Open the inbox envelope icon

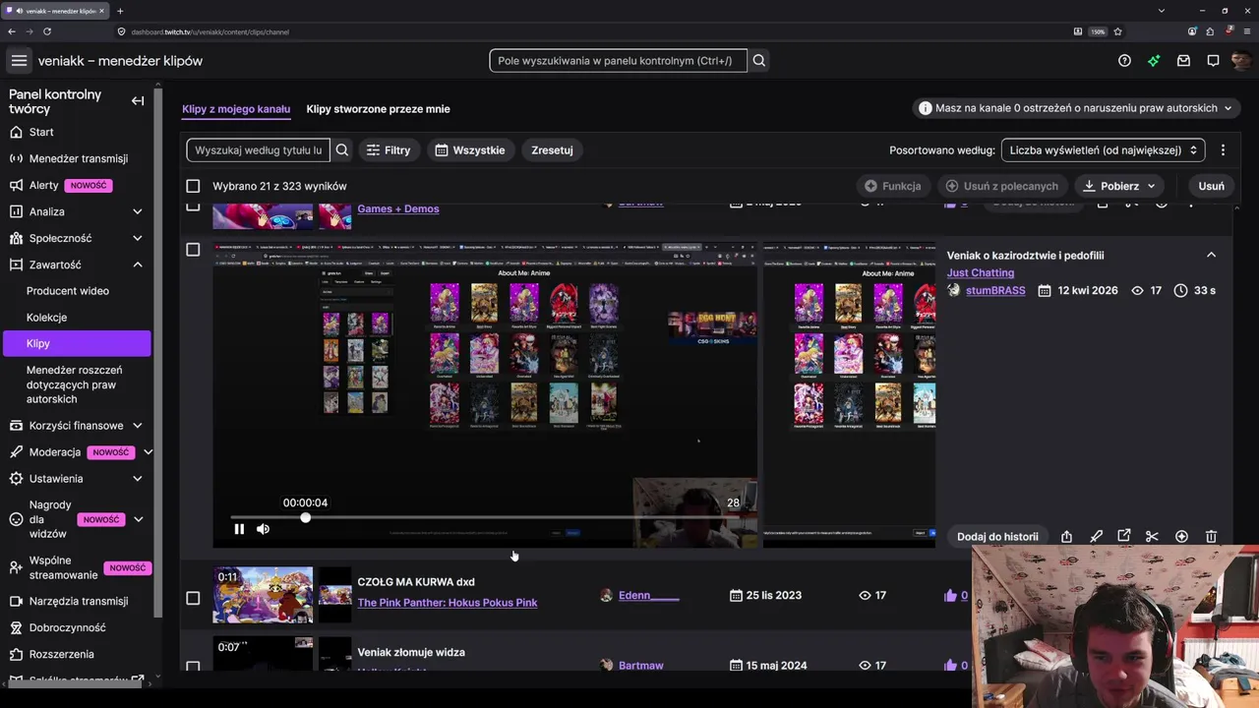(x=1183, y=61)
